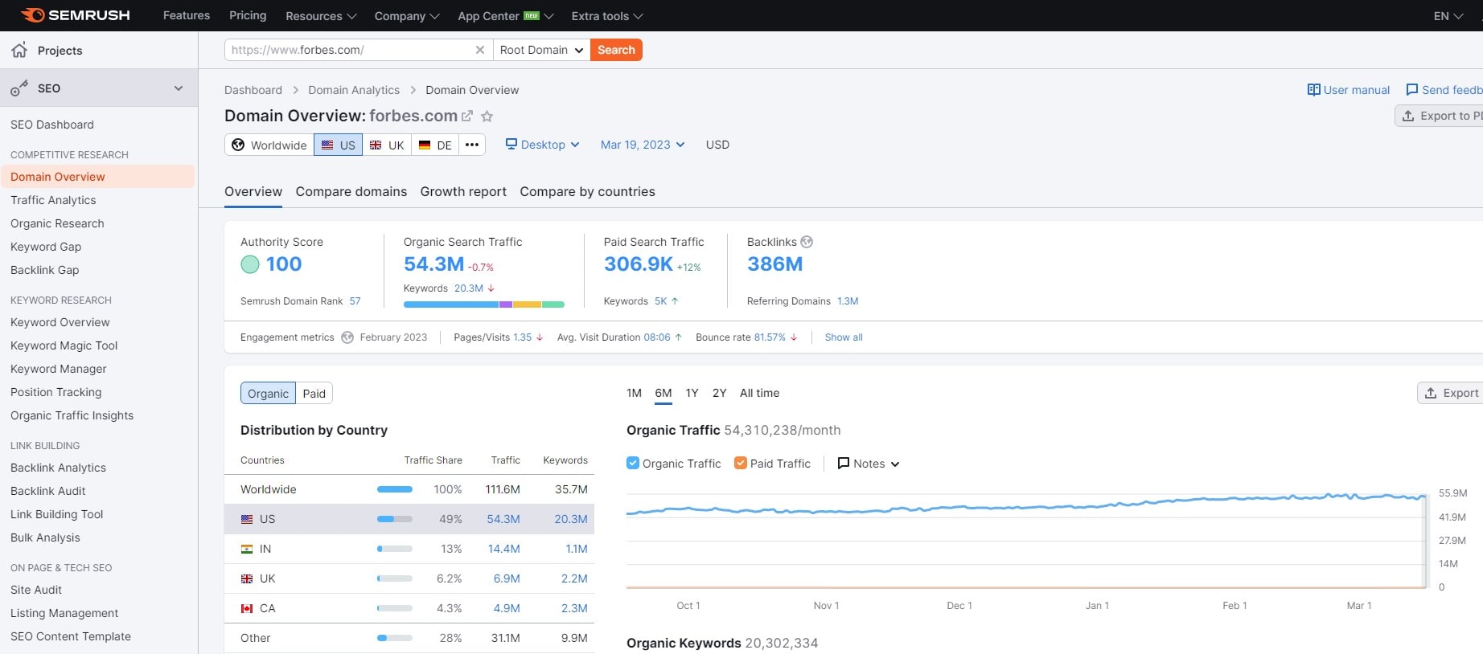Viewport: 1483px width, 654px height.
Task: Click the Projects home icon
Action: (x=20, y=50)
